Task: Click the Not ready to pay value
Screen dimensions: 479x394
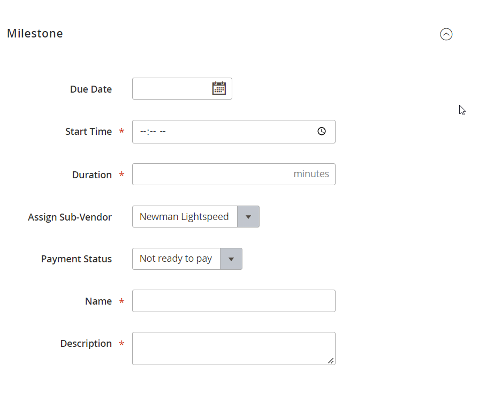Action: [176, 259]
